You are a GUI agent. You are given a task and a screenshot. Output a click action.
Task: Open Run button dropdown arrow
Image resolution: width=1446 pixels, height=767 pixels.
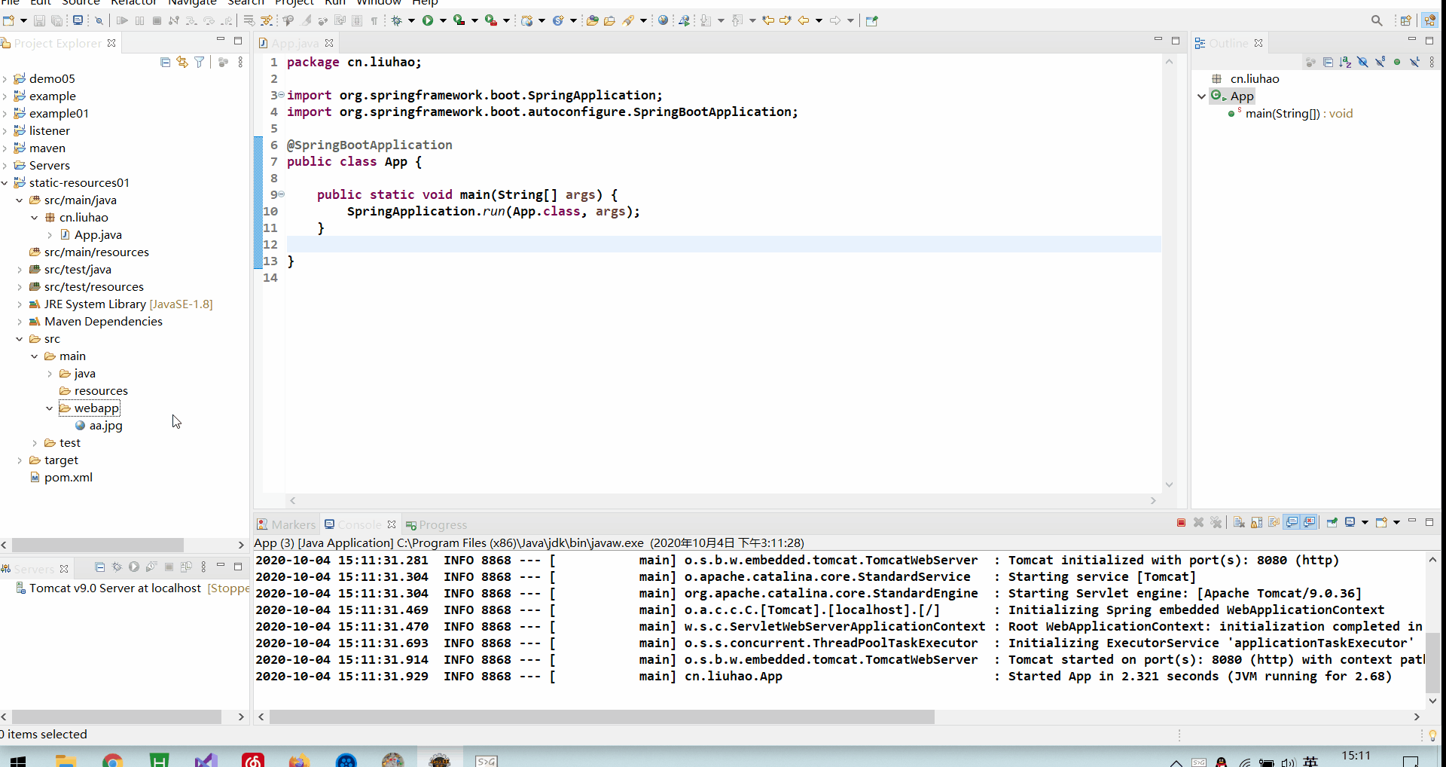443,20
